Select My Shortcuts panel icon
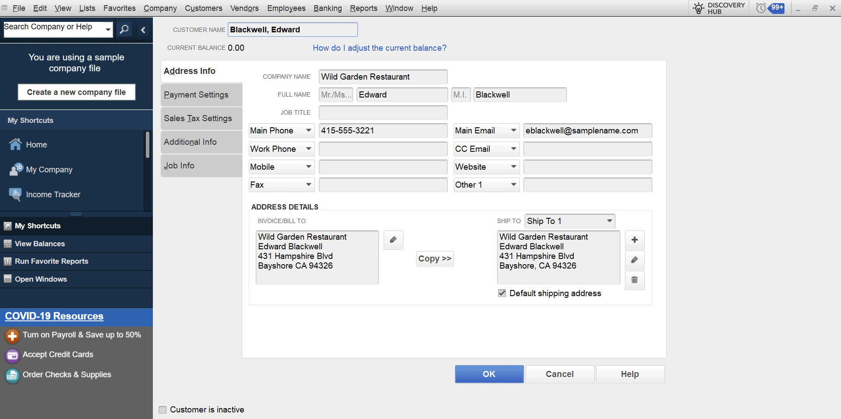Screen dimensions: 841x419 (x=7, y=226)
